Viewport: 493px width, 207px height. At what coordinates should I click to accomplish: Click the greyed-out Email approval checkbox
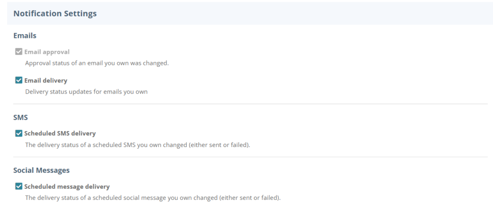19,52
